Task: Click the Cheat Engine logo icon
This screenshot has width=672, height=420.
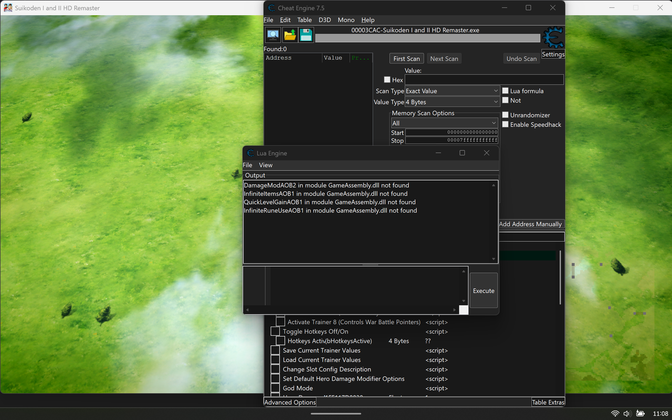Action: click(553, 38)
